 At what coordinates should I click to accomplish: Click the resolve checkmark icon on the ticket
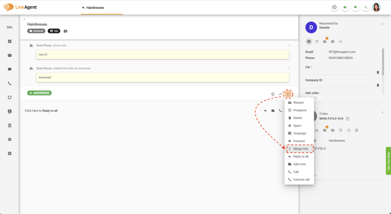[x=273, y=94]
